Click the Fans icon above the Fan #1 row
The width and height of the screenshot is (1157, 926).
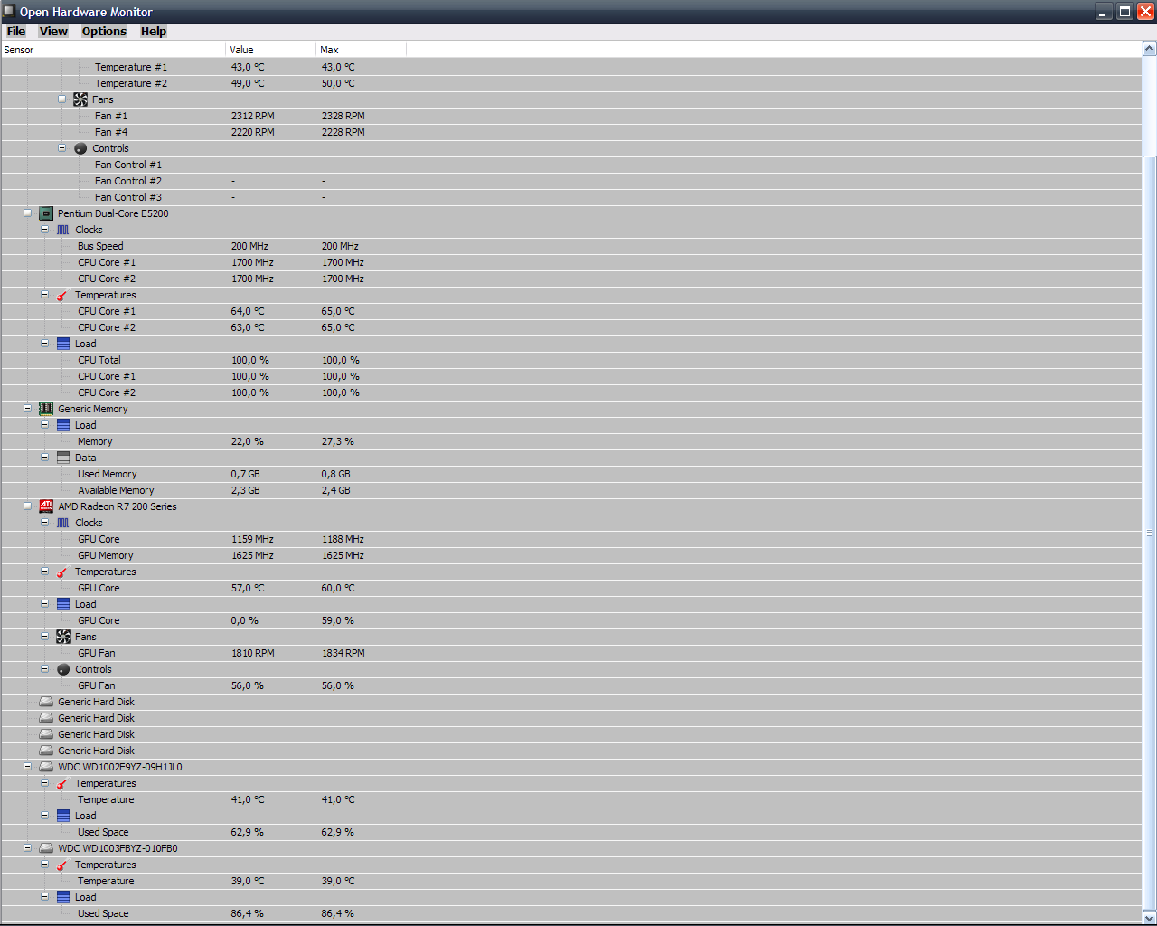pyautogui.click(x=80, y=99)
